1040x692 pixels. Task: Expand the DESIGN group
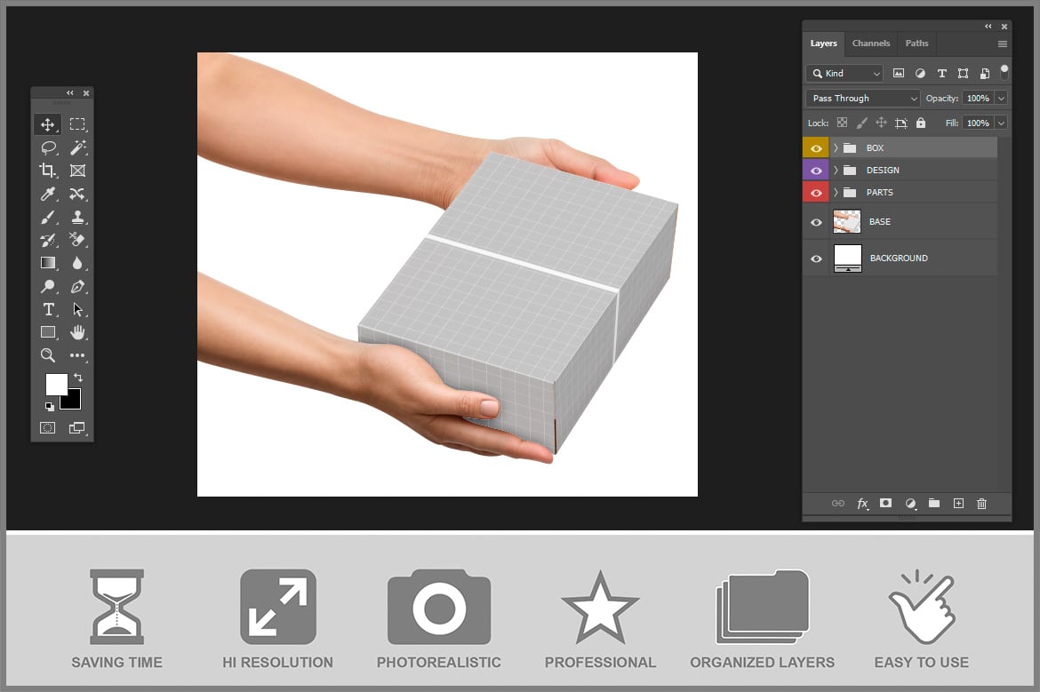point(836,171)
